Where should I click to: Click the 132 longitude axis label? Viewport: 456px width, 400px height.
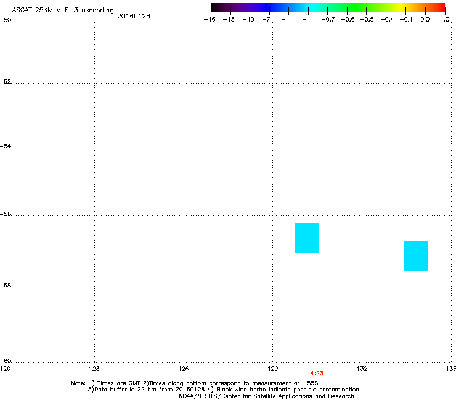(362, 369)
